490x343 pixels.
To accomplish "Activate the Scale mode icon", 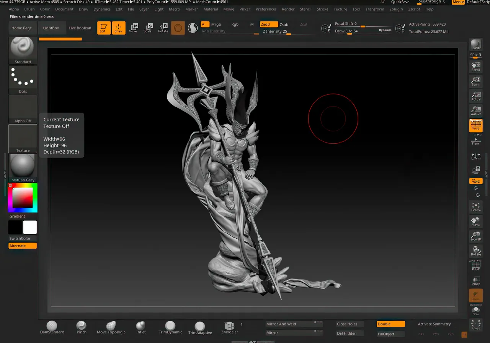I will coord(148,28).
